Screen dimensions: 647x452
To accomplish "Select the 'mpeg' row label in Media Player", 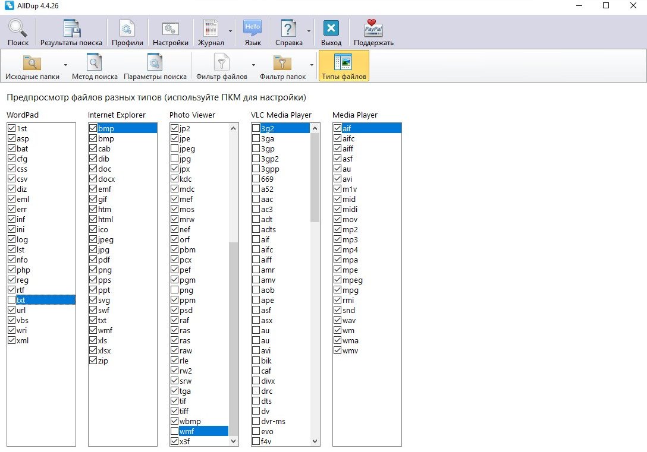I will [x=353, y=280].
